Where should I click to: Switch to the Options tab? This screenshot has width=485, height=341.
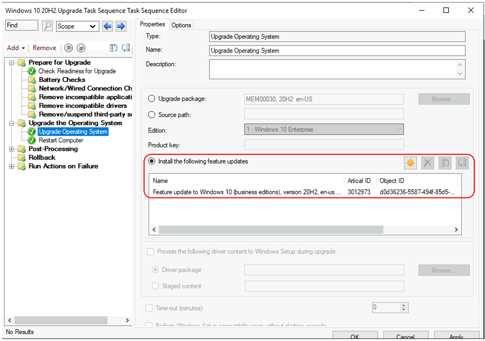181,25
